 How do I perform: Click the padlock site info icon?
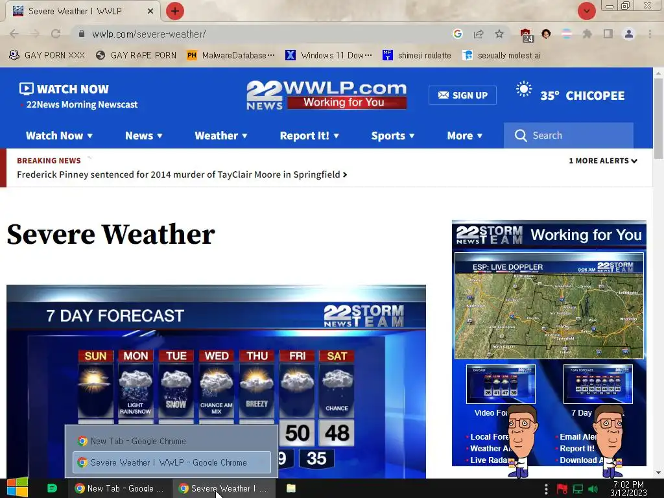(x=82, y=34)
